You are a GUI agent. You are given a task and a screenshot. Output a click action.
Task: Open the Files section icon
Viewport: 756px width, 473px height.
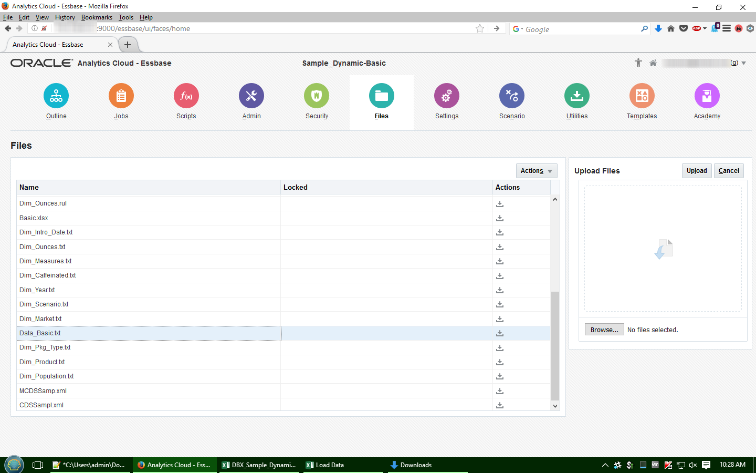(382, 96)
